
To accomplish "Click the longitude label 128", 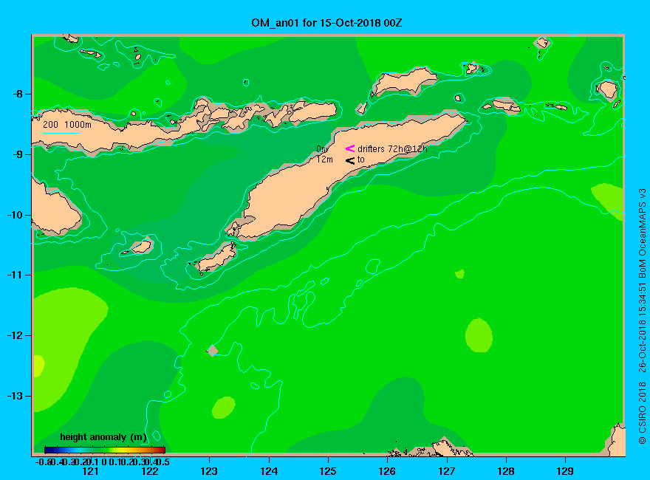I will 506,471.
